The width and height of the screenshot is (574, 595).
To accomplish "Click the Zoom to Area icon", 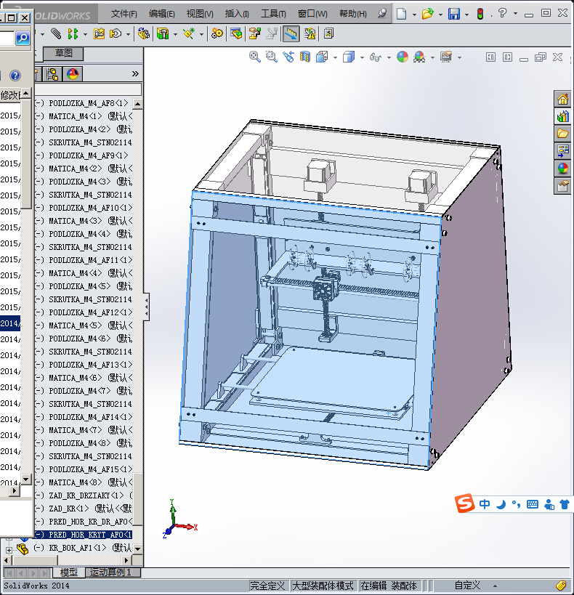I will point(272,57).
